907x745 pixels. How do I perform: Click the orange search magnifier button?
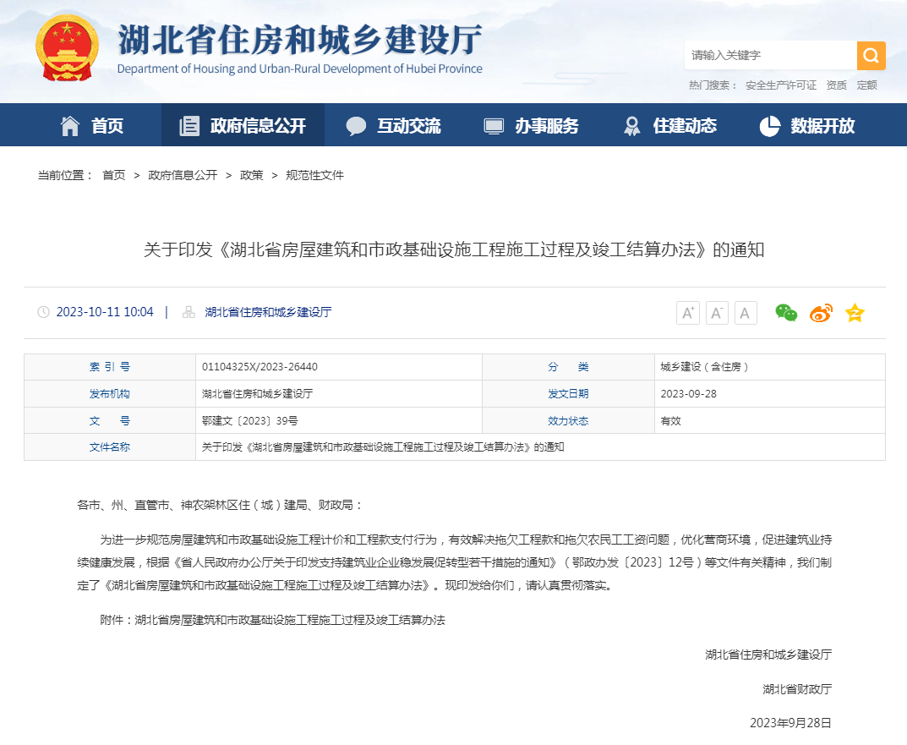(871, 55)
